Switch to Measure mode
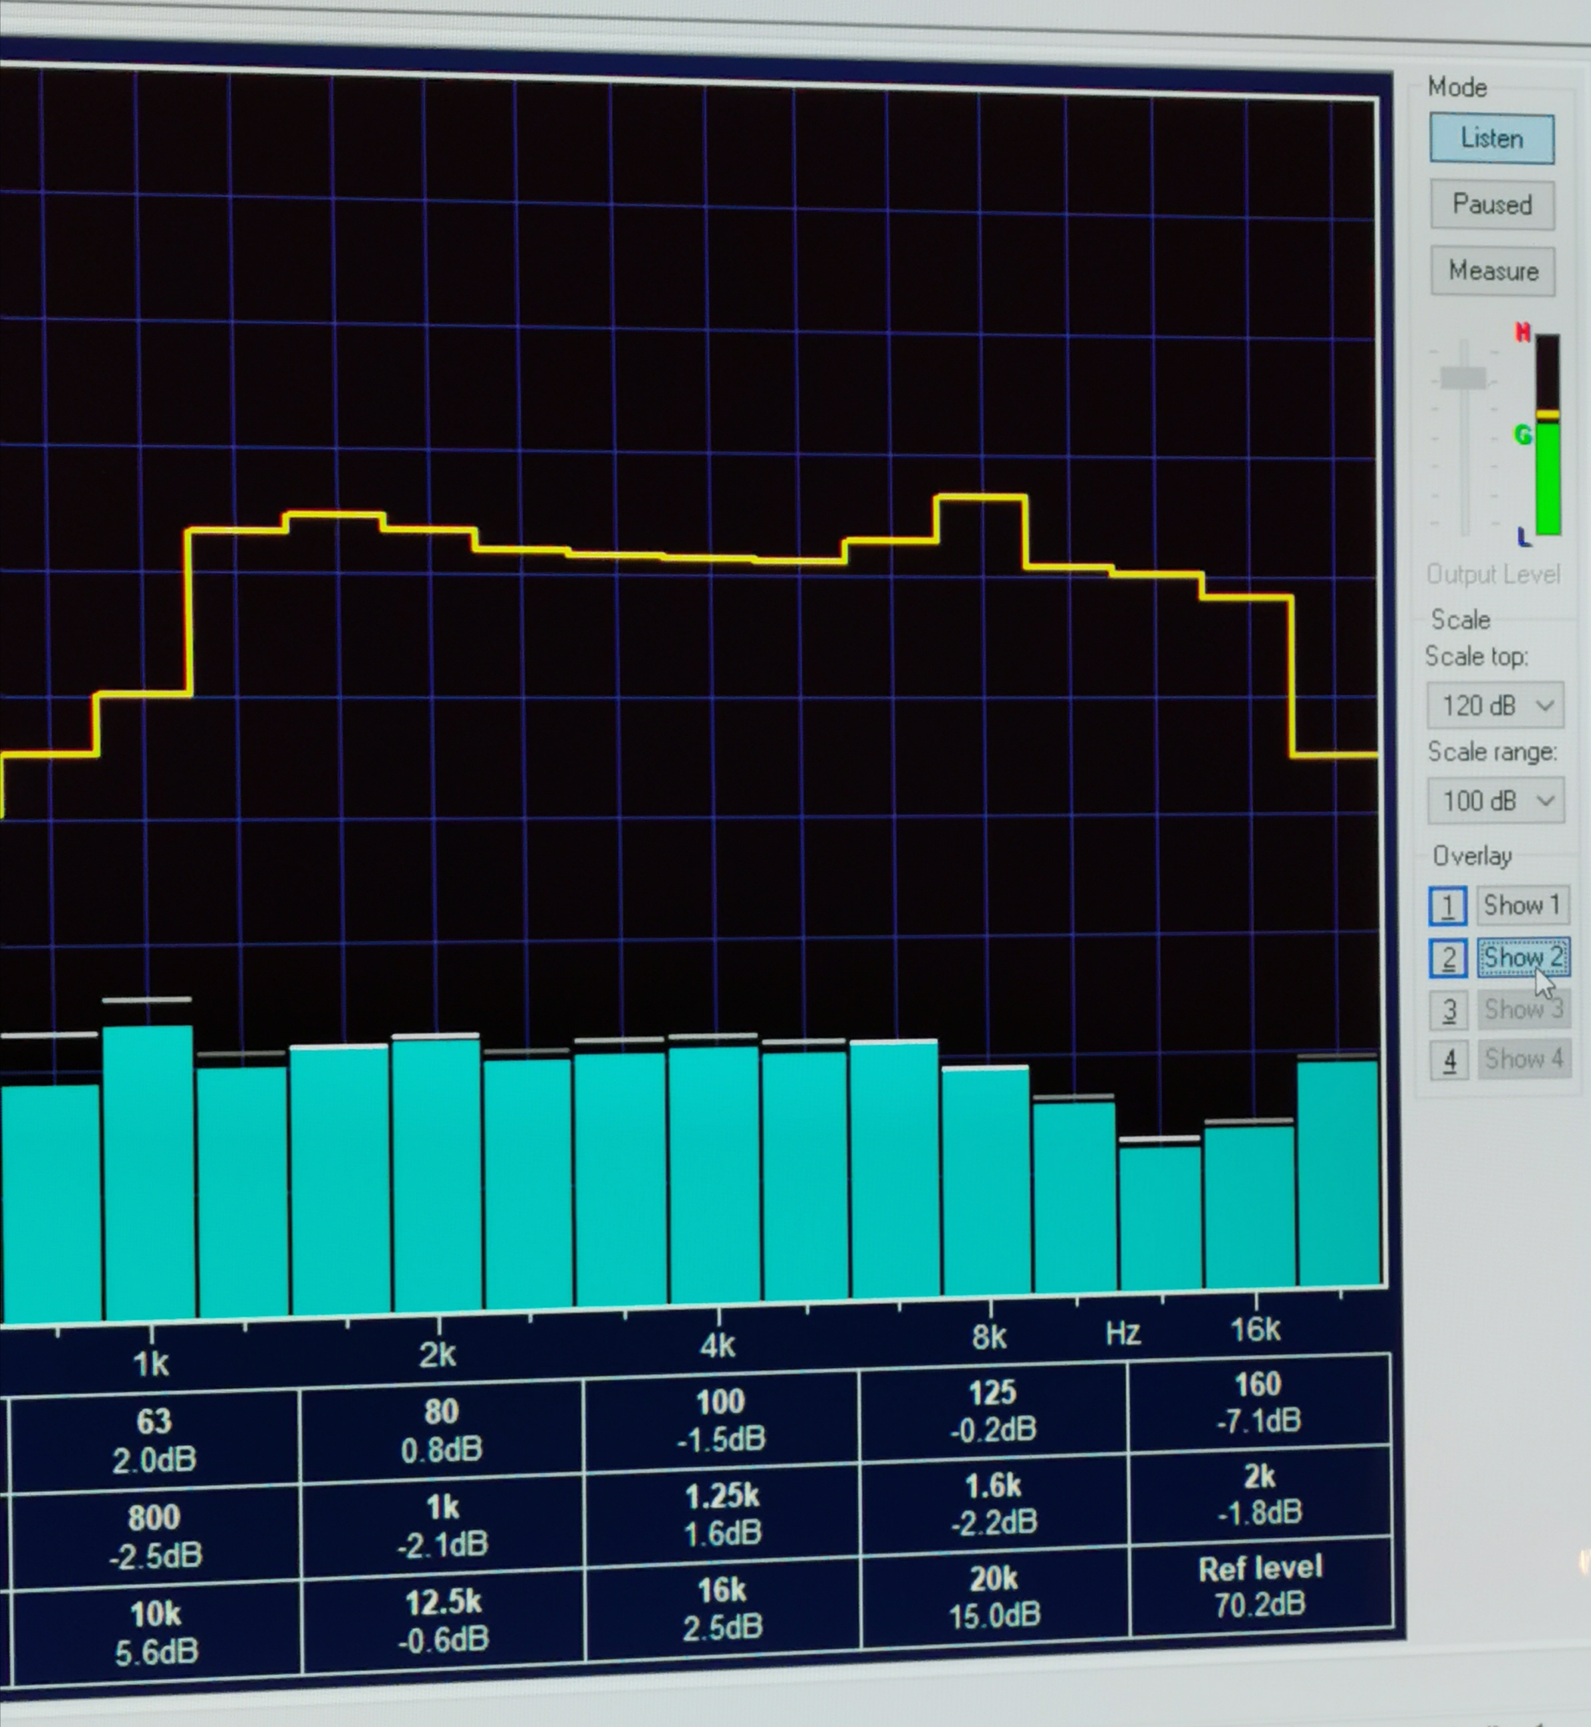The image size is (1591, 1727). [1492, 271]
